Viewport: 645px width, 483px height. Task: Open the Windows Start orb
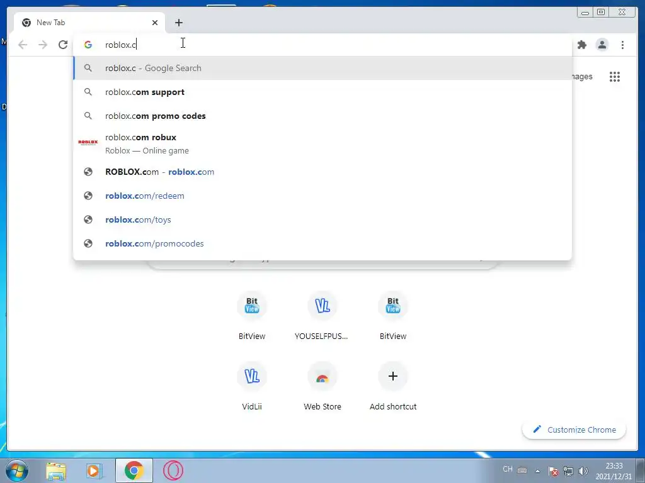pos(17,470)
